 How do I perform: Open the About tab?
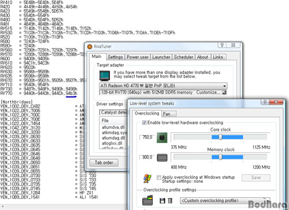click(x=202, y=57)
